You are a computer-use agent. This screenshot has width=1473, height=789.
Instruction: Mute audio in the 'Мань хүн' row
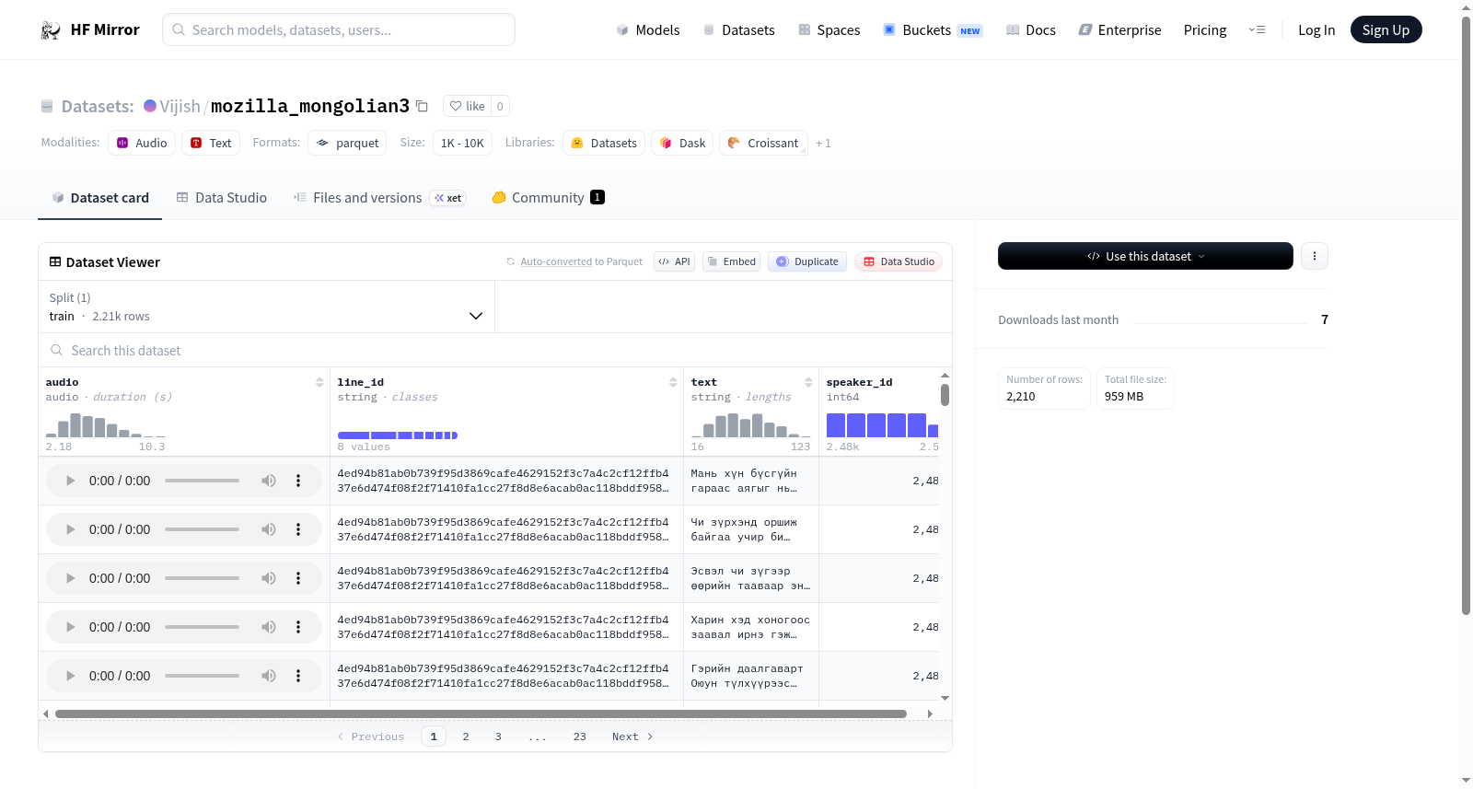coord(269,481)
